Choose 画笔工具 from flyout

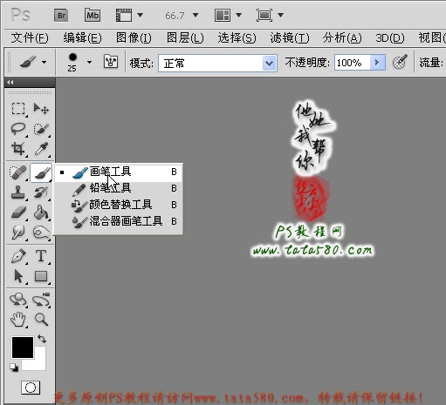tap(119, 172)
